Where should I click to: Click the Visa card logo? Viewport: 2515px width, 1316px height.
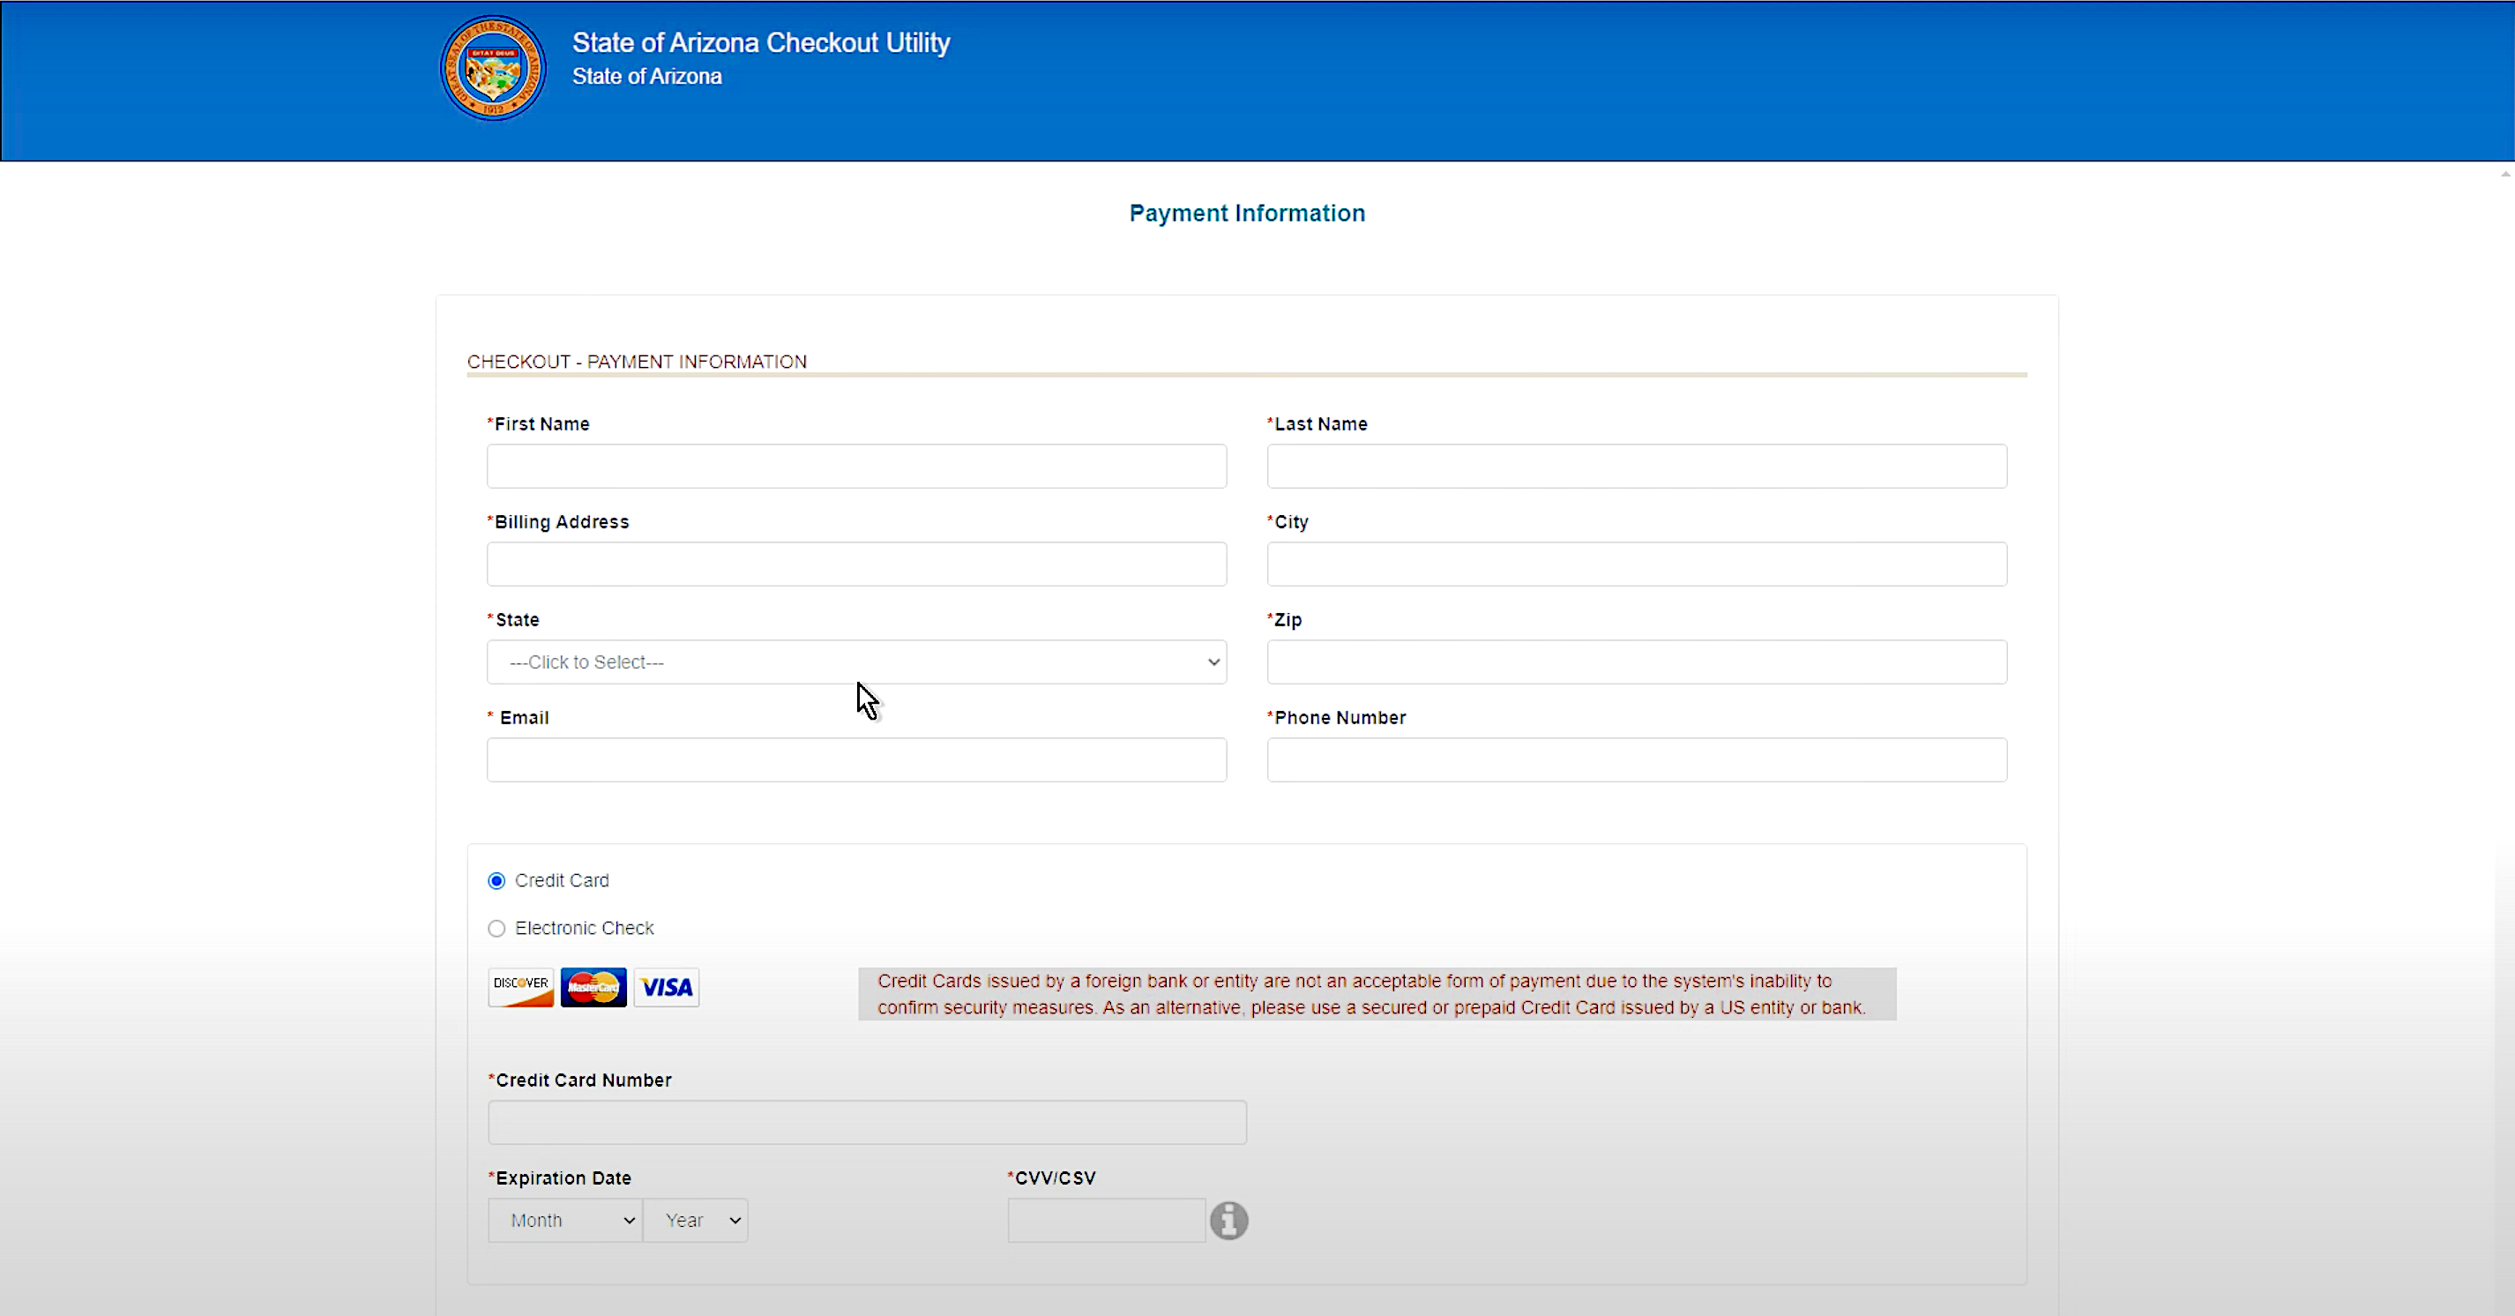pos(667,987)
